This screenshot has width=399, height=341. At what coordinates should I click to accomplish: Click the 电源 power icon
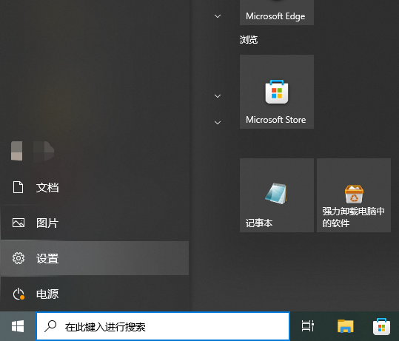click(19, 294)
